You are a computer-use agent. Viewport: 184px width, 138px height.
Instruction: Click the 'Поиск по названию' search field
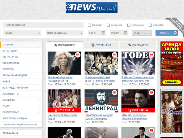[x=43, y=25]
